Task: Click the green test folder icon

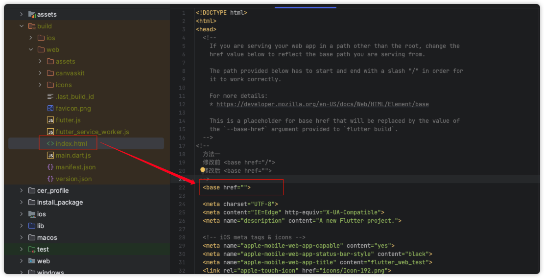Action: pyautogui.click(x=32, y=249)
